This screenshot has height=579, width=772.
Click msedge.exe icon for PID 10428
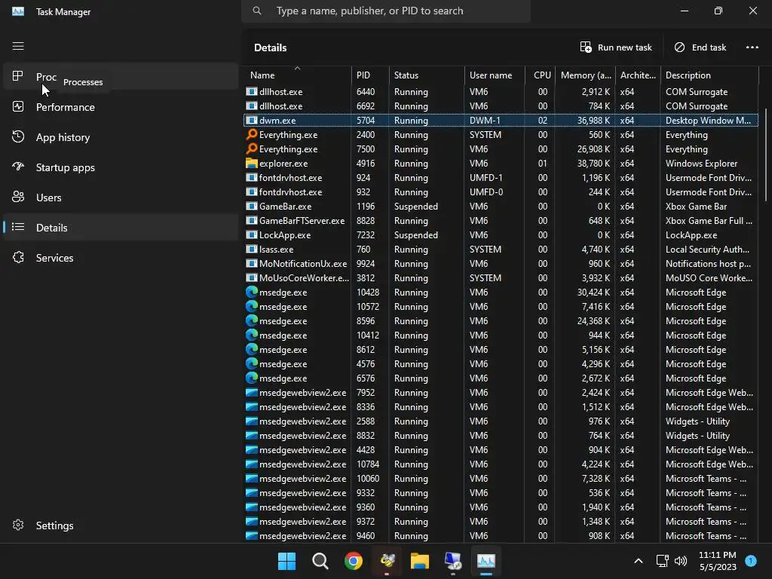click(x=252, y=292)
